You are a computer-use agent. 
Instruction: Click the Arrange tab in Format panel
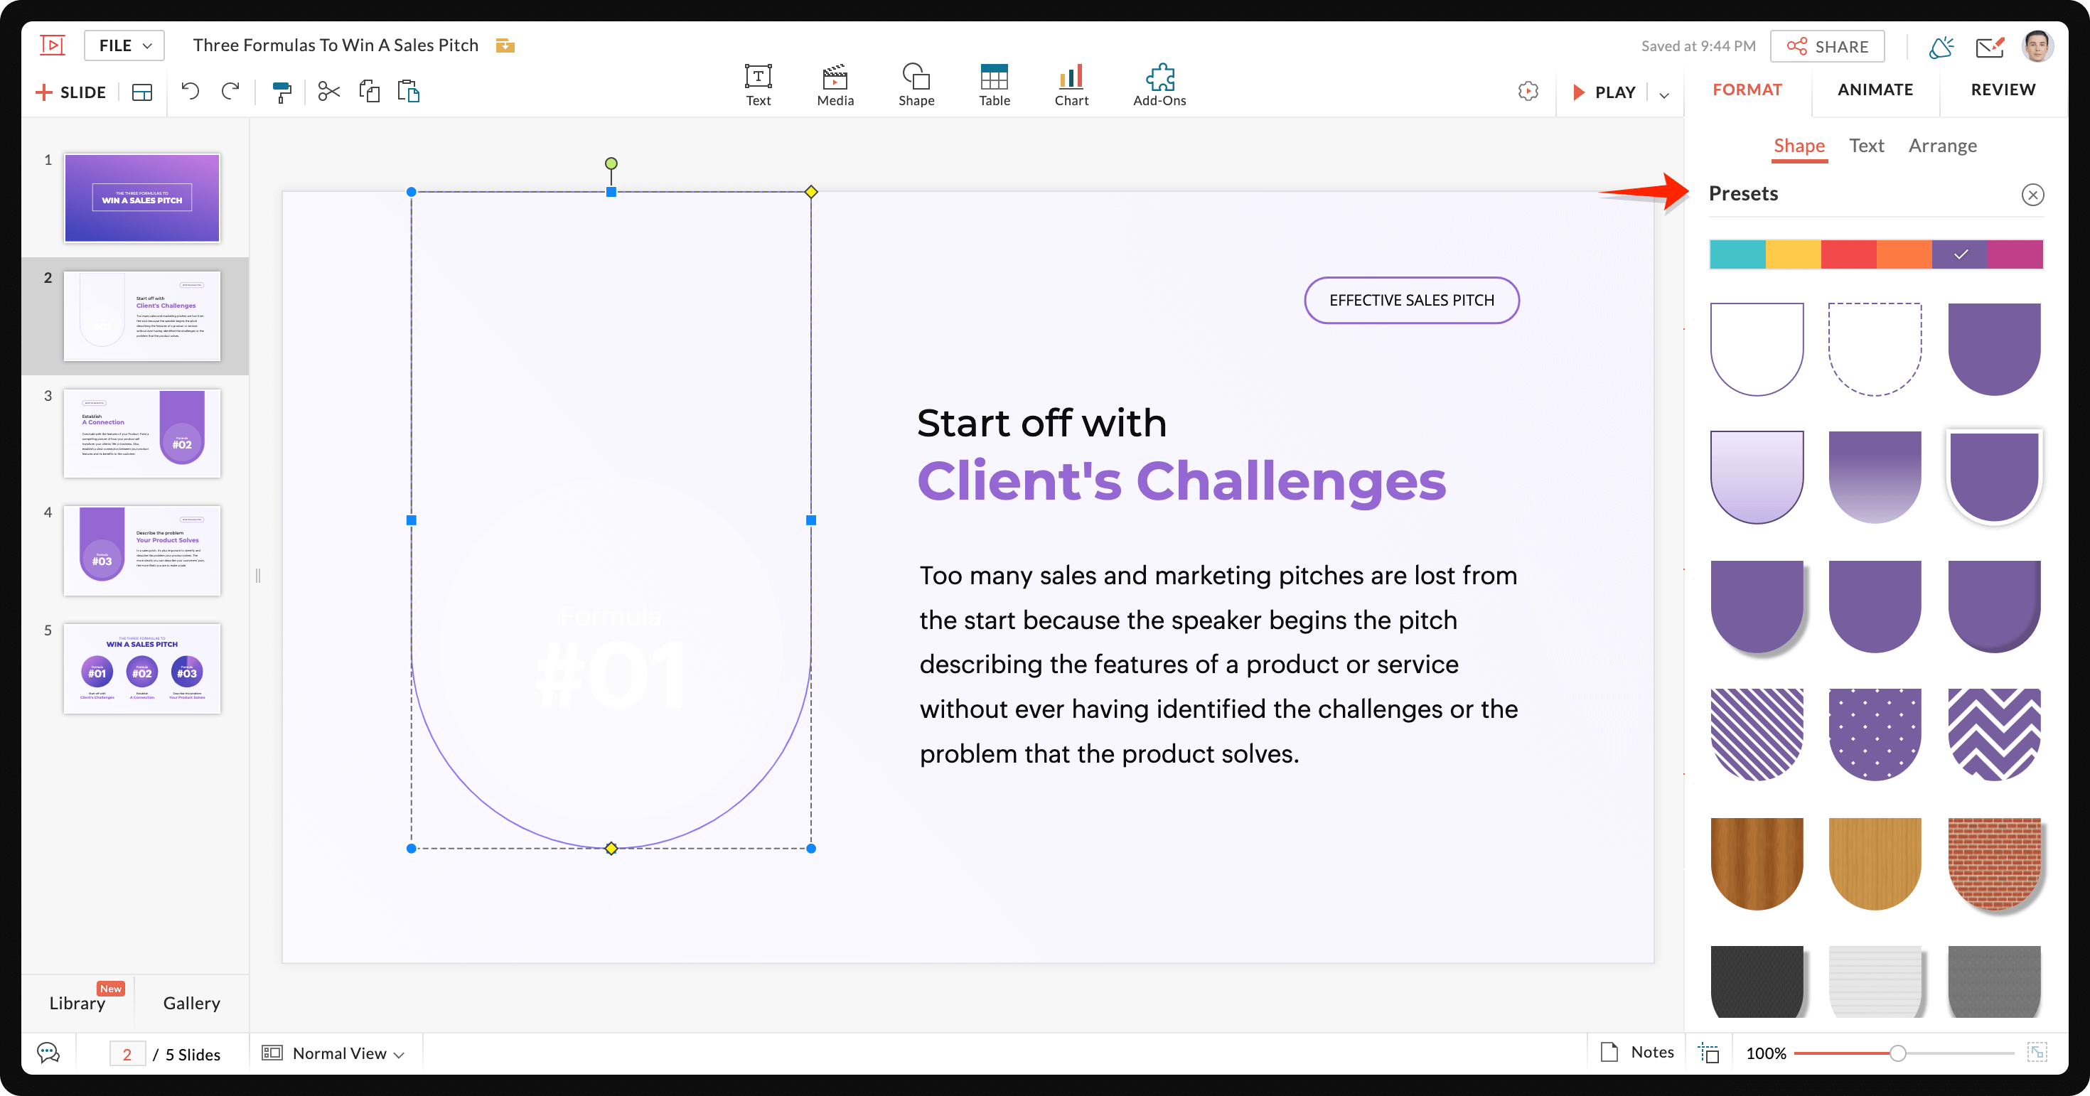(x=1945, y=144)
